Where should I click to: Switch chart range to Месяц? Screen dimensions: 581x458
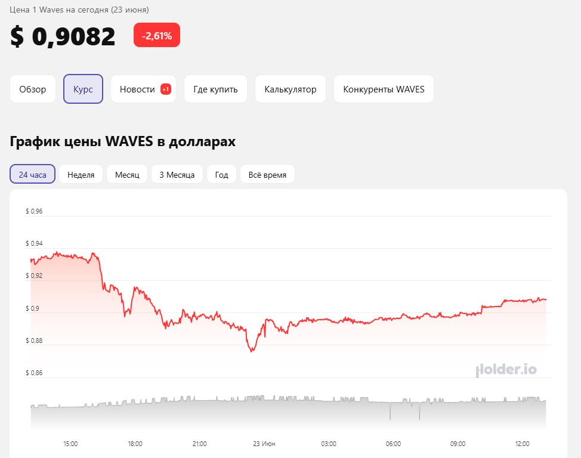[127, 174]
